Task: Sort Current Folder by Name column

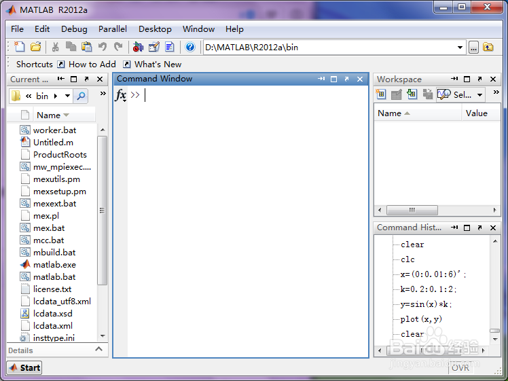Action: pos(64,115)
